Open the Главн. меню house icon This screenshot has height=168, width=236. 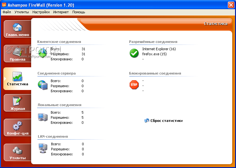tap(17, 27)
